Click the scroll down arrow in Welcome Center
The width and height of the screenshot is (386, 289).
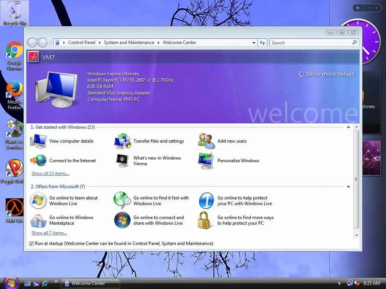(357, 236)
